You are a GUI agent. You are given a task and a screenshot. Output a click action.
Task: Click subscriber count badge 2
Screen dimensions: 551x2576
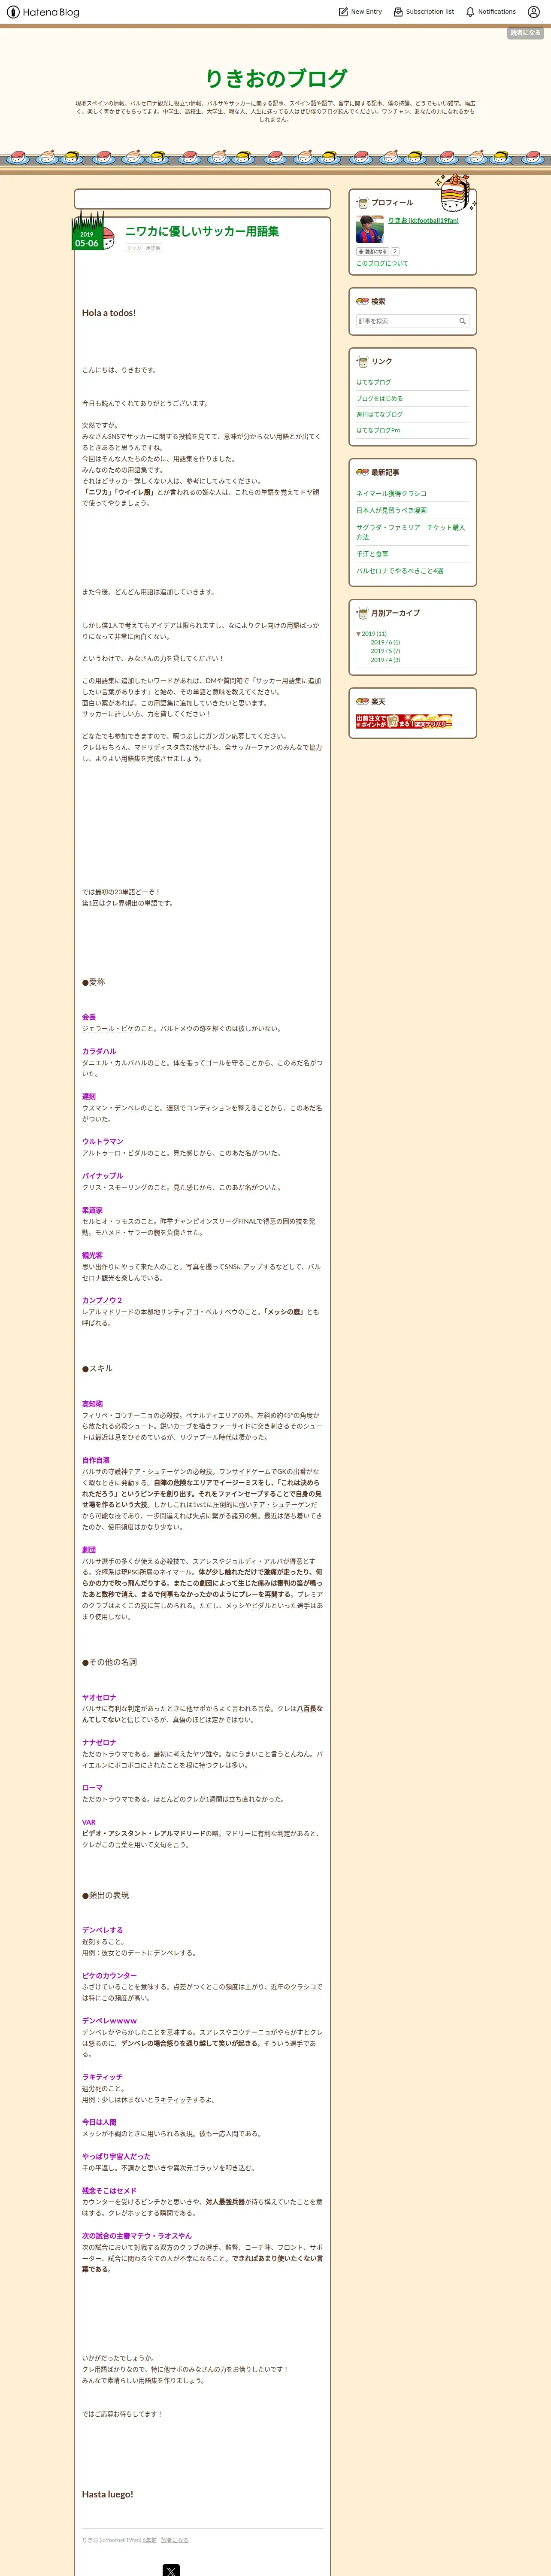[395, 252]
